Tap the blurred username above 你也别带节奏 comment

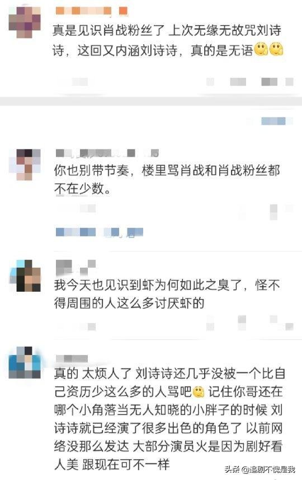tap(107, 153)
